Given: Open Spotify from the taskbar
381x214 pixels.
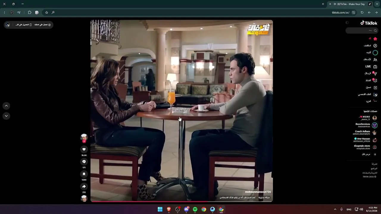Looking at the screenshot, I should click(195, 209).
